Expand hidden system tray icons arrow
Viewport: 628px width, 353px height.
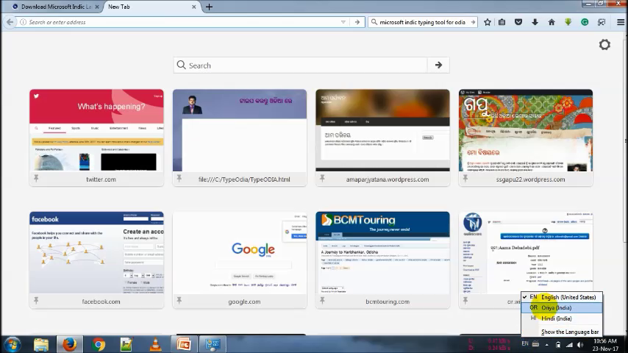coord(546,344)
